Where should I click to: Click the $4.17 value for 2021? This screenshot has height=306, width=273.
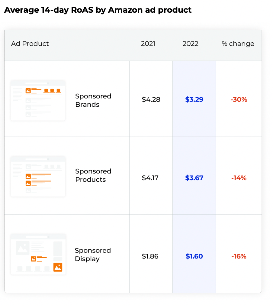(x=150, y=178)
